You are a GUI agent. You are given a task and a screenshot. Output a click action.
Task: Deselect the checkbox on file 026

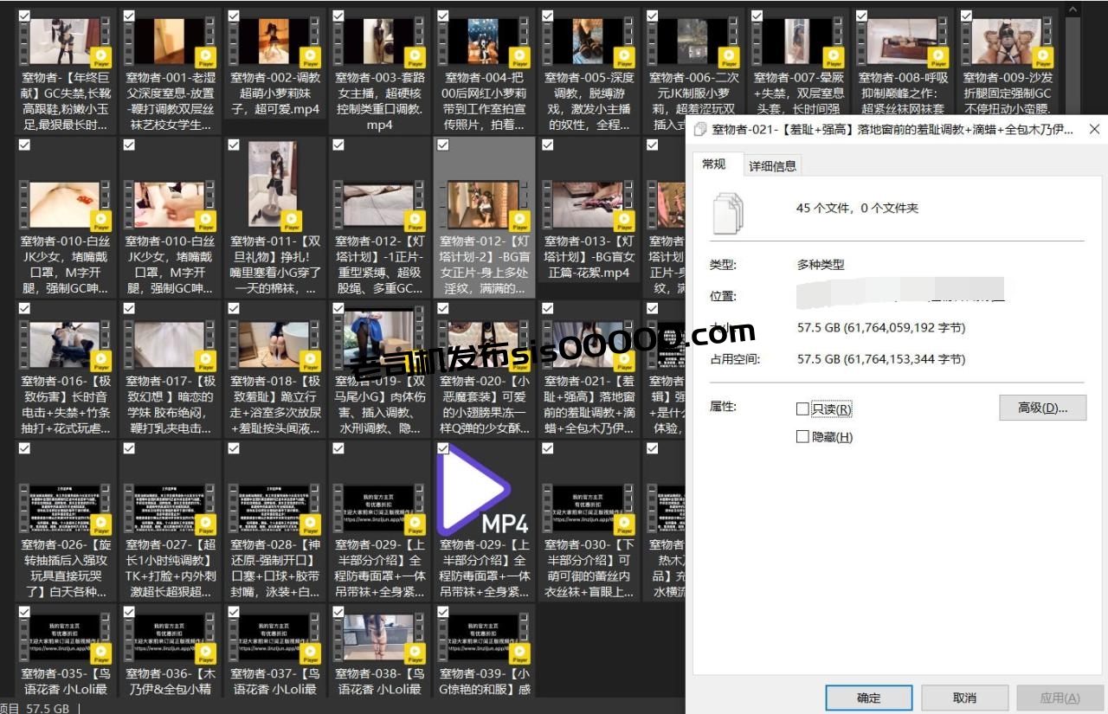tap(24, 448)
